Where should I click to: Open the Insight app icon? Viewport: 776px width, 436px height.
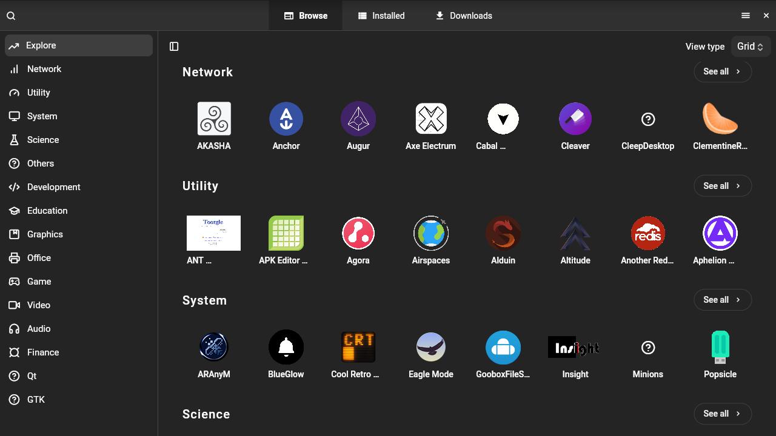[574, 347]
